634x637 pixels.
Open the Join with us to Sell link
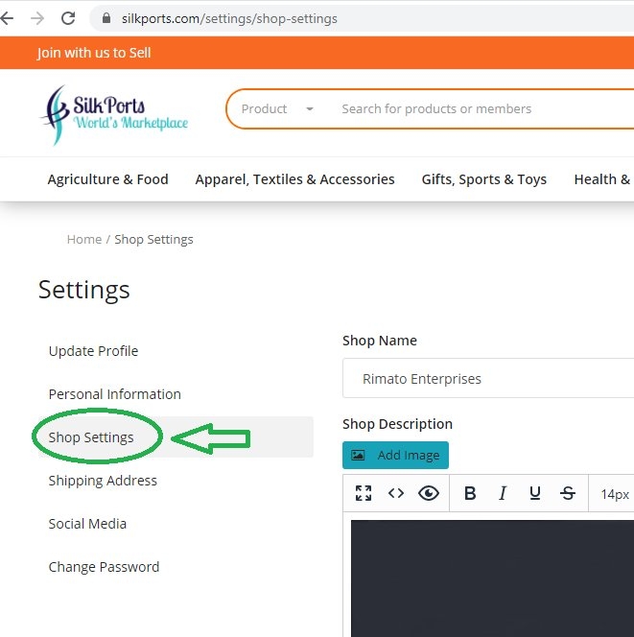point(94,53)
